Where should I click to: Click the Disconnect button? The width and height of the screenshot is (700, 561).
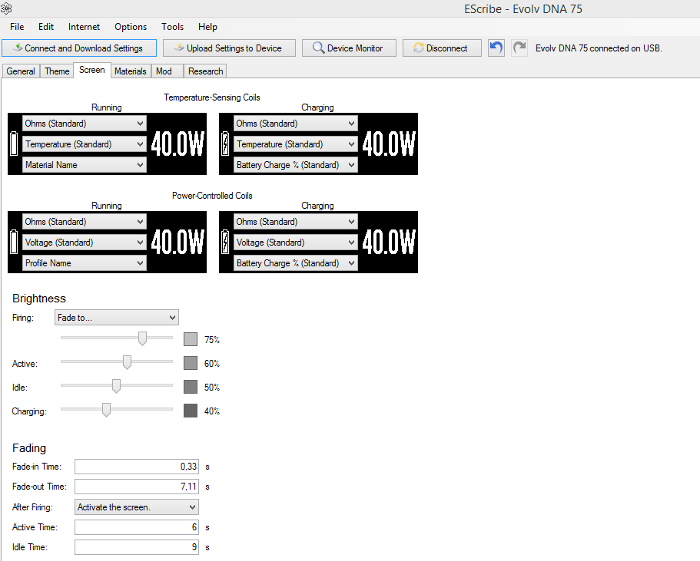tap(442, 48)
